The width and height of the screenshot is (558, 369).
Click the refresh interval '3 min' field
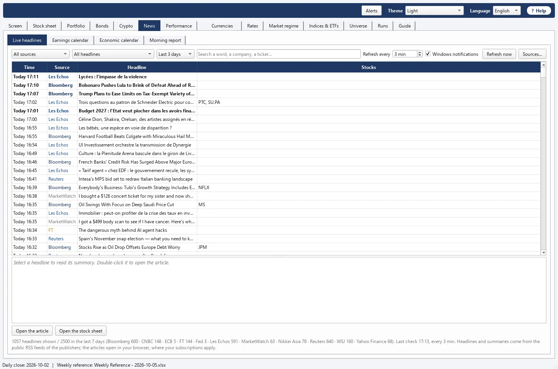click(x=405, y=54)
